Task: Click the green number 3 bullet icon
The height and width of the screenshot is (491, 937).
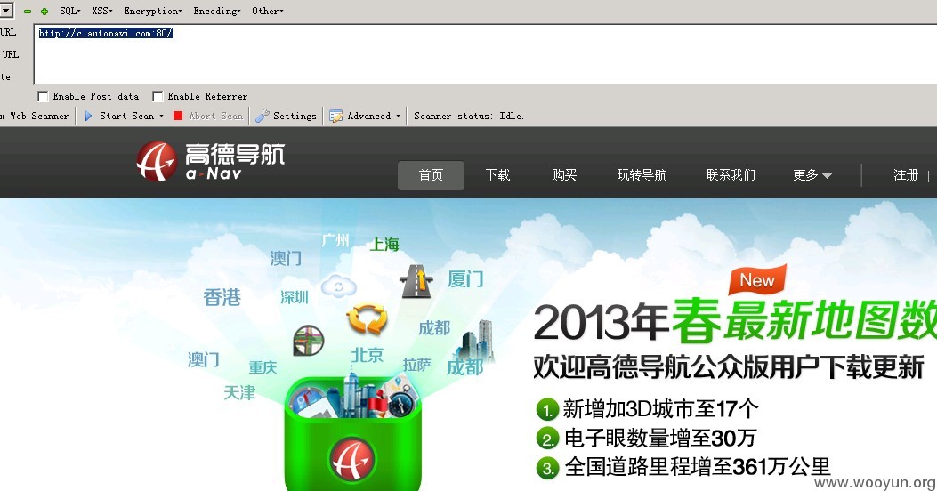Action: click(546, 468)
